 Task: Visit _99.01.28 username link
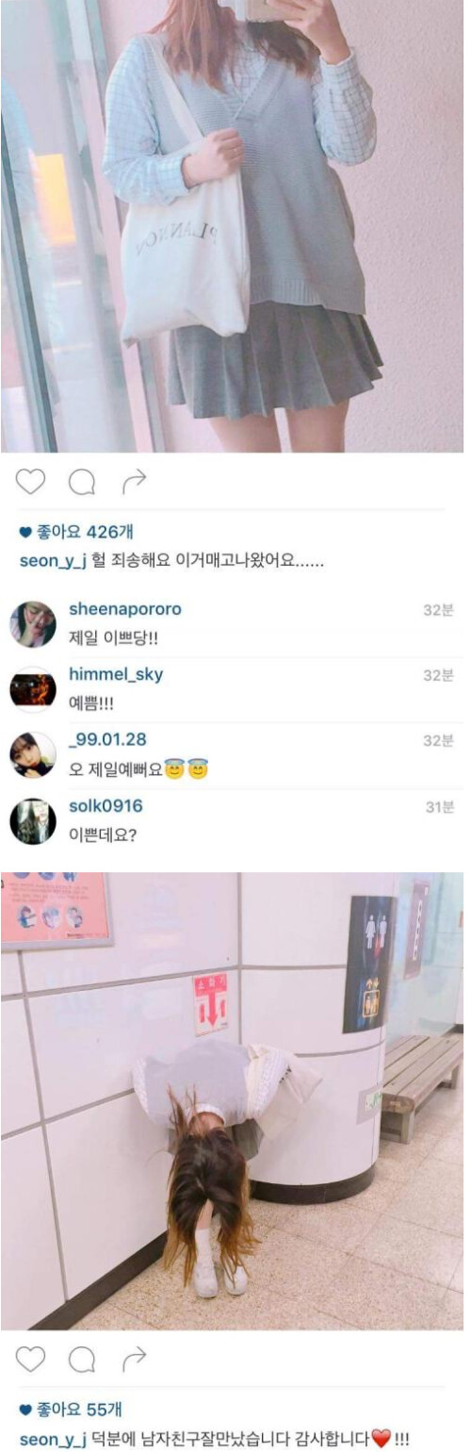(108, 739)
